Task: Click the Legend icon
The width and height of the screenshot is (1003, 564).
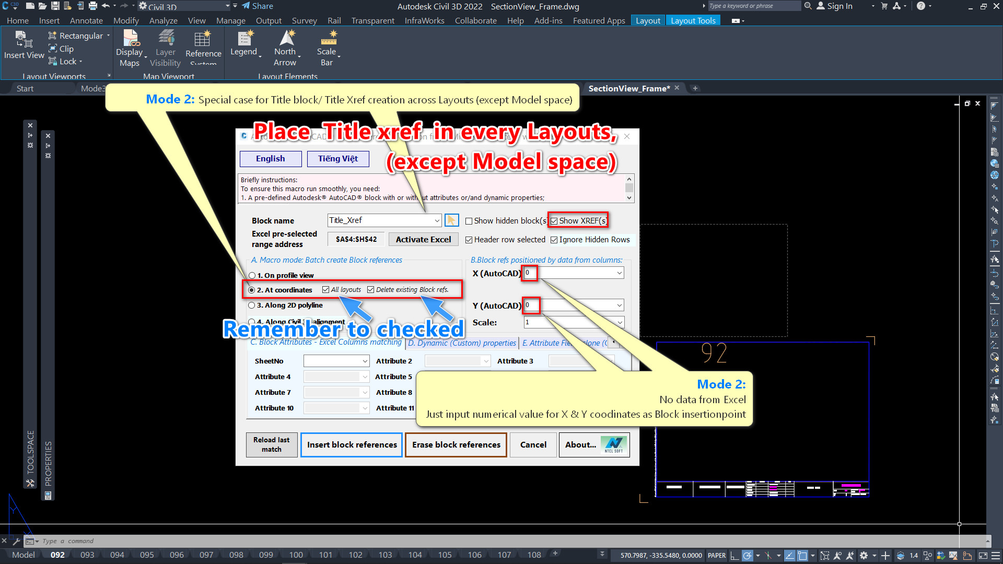Action: tap(244, 39)
